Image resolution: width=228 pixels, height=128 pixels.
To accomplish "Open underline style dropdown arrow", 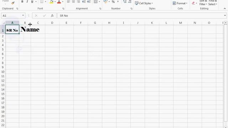I will pos(36,1).
